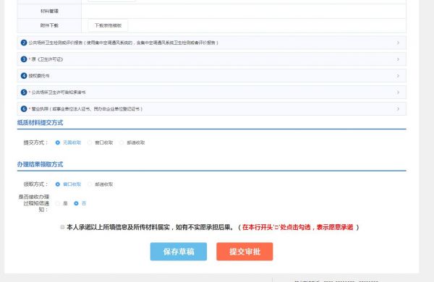The width and height of the screenshot is (434, 282).
Task: Click the number 6 circle icon
Action: [24, 108]
